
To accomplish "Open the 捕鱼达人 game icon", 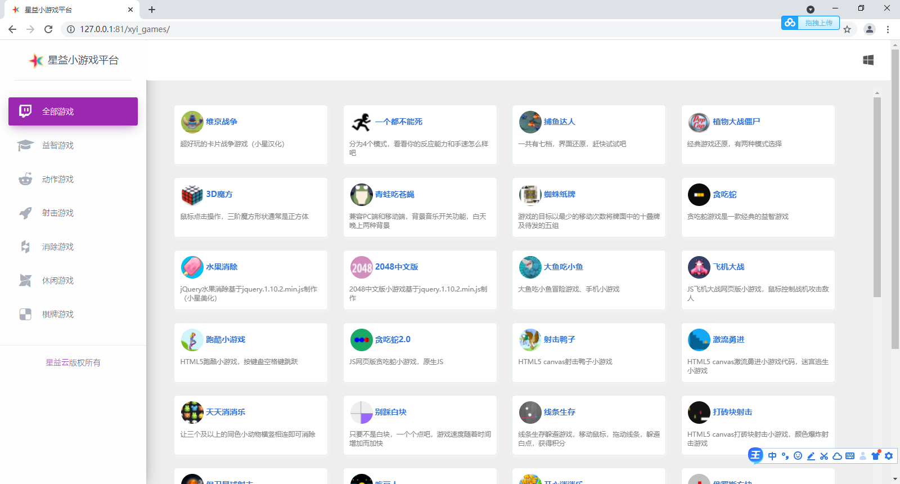I will pos(530,122).
